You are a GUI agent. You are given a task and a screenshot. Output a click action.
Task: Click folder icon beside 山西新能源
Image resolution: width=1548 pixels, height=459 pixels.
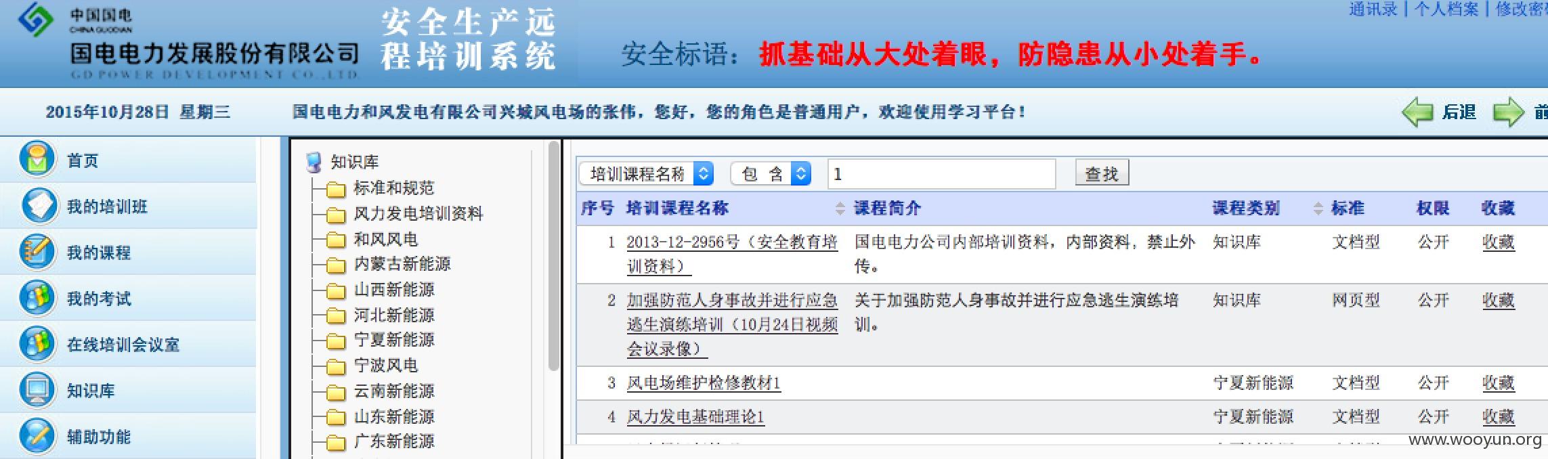pyautogui.click(x=336, y=290)
